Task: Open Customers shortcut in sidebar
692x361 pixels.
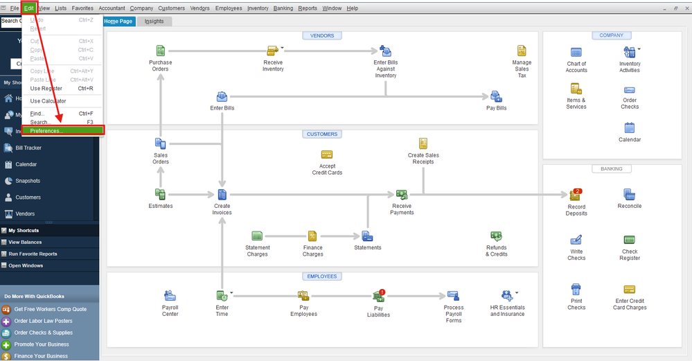Action: [x=28, y=197]
